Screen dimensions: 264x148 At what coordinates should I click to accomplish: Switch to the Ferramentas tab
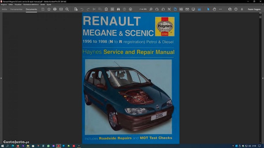(x=16, y=9)
